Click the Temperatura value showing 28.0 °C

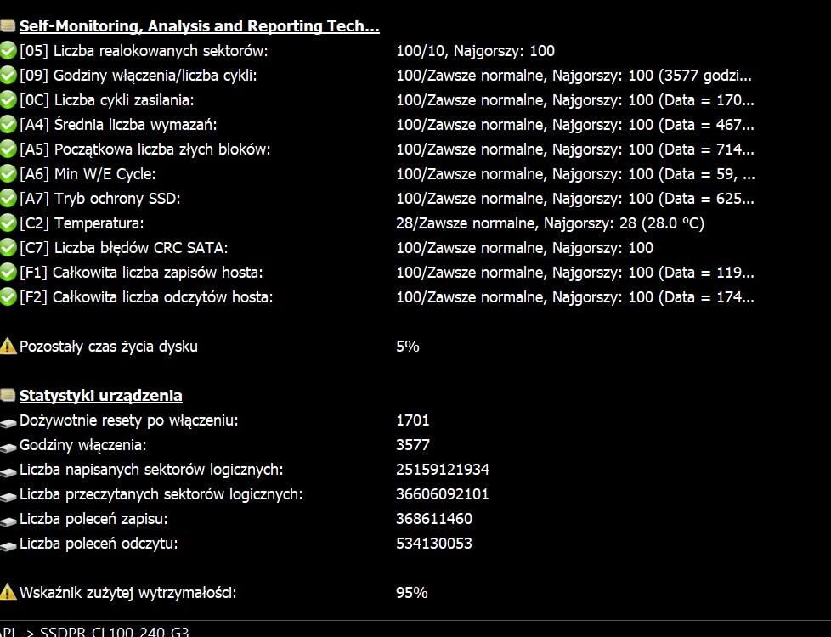tap(550, 223)
